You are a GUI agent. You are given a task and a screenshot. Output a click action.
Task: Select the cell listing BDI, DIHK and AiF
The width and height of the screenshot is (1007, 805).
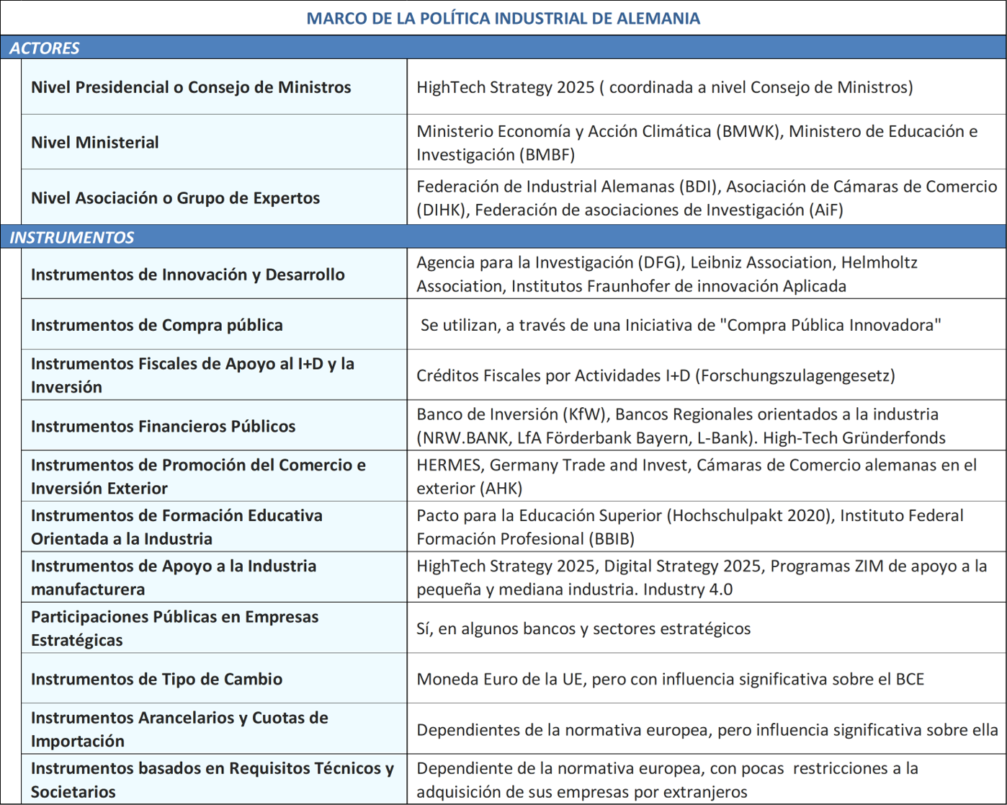point(706,198)
